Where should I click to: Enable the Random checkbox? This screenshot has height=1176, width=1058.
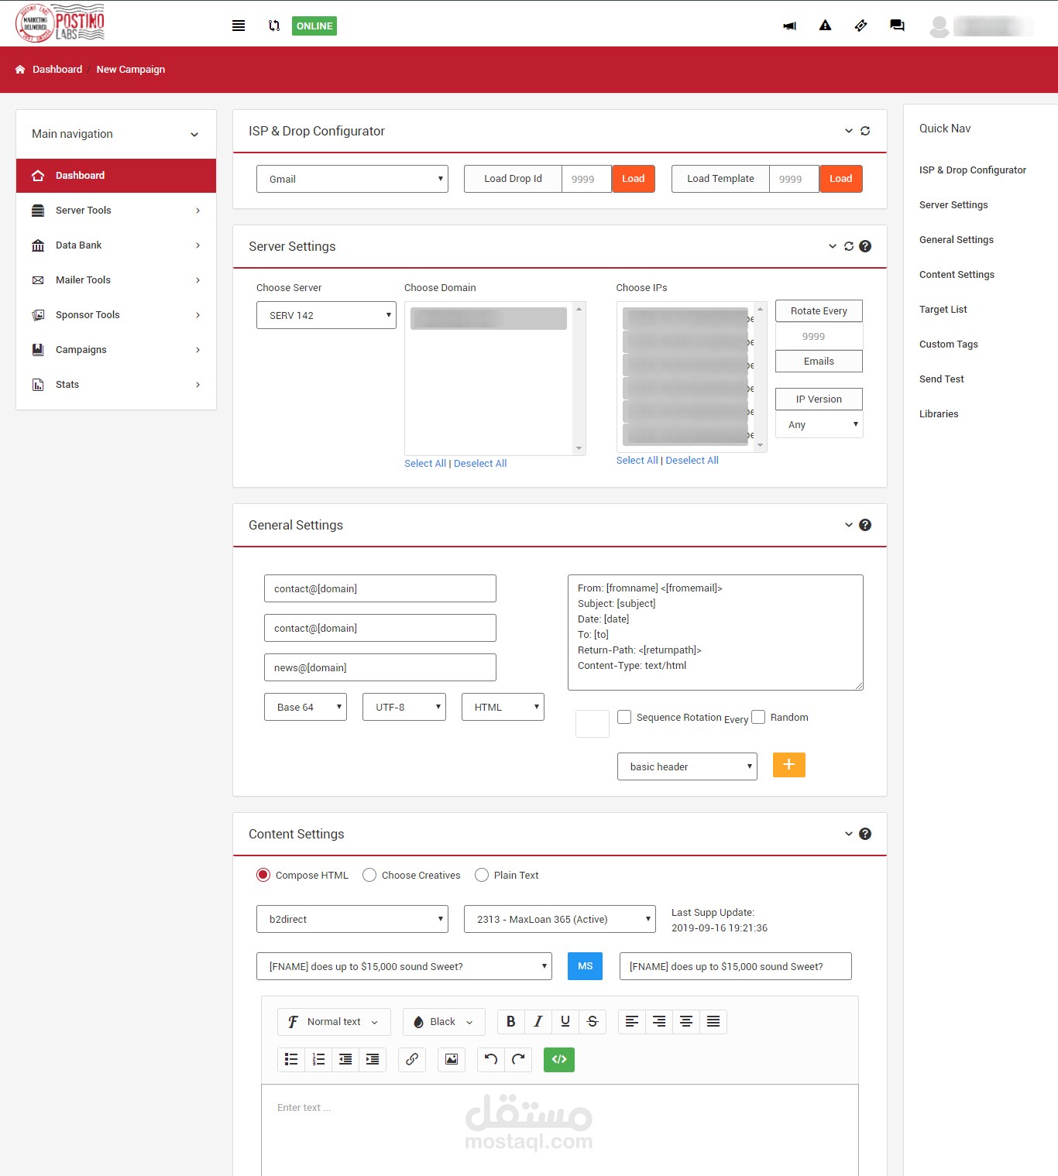pos(758,717)
